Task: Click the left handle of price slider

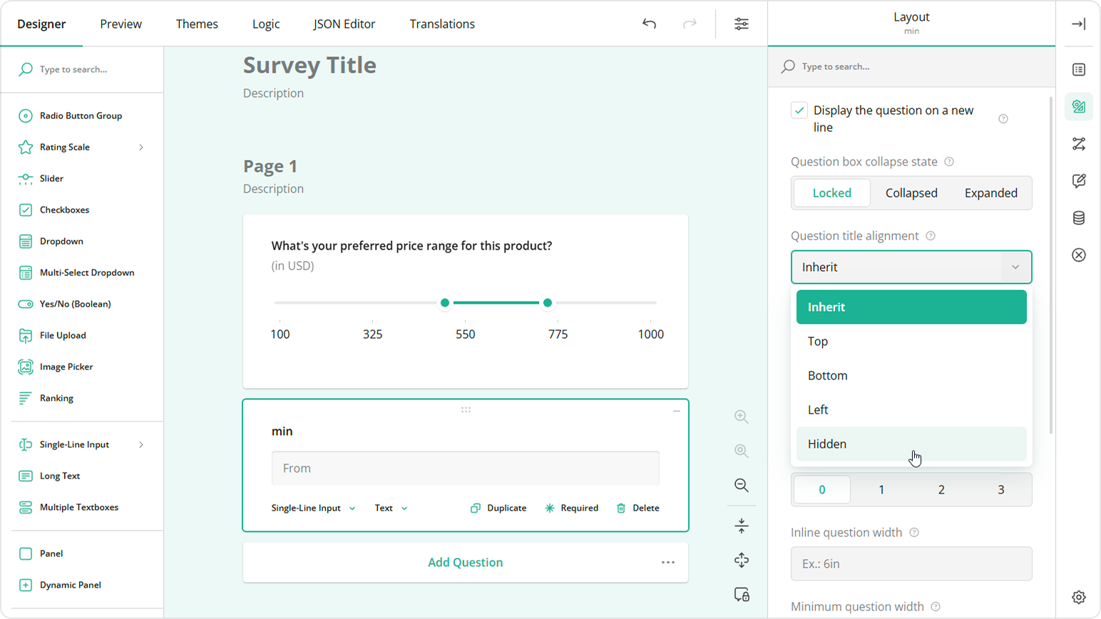Action: coord(445,303)
